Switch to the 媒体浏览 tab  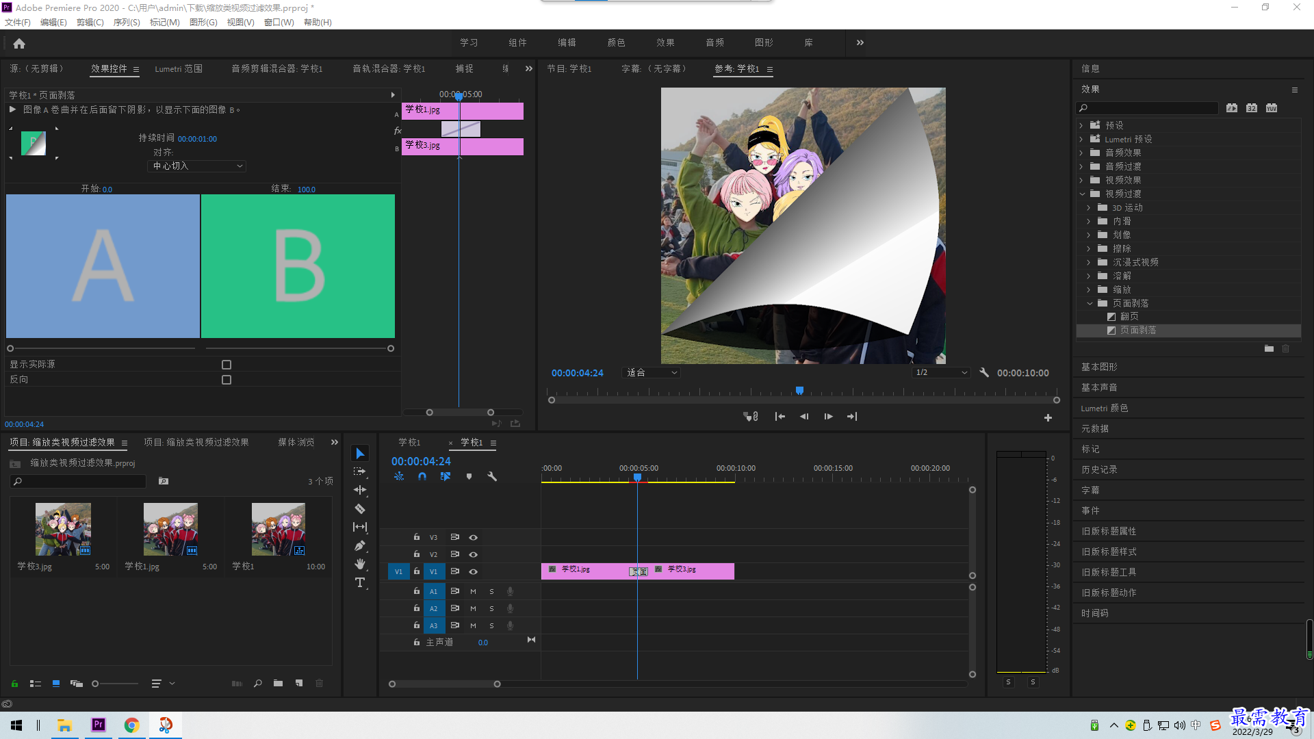[296, 443]
